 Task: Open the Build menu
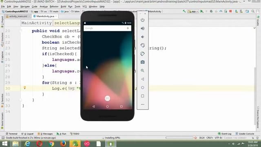[x=63, y=7]
